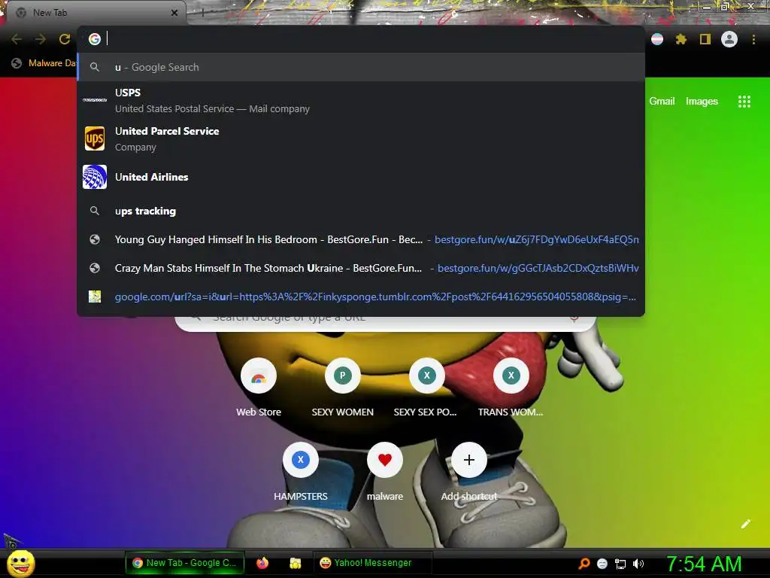The image size is (770, 578).
Task: Click the network tray icon
Action: (x=620, y=564)
